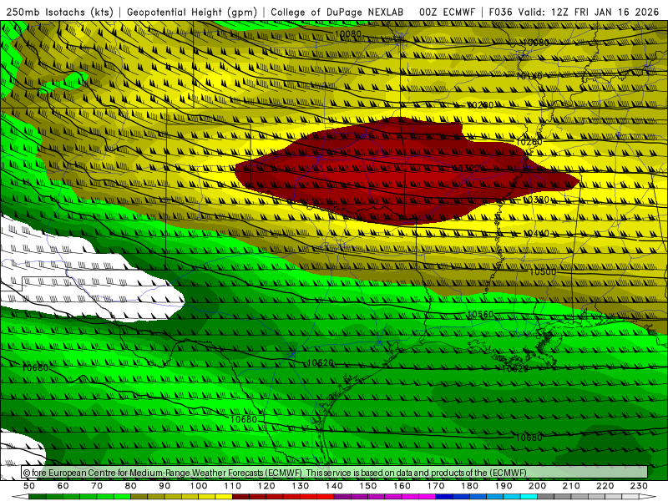This screenshot has width=668, height=501.
Task: Click the 140 value on the color scale
Action: click(x=334, y=486)
